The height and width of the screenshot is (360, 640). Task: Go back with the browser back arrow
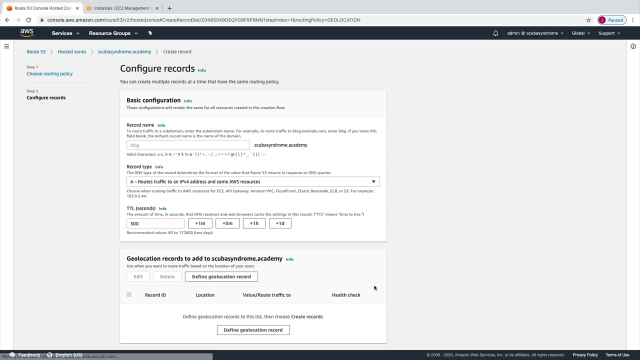[7, 20]
